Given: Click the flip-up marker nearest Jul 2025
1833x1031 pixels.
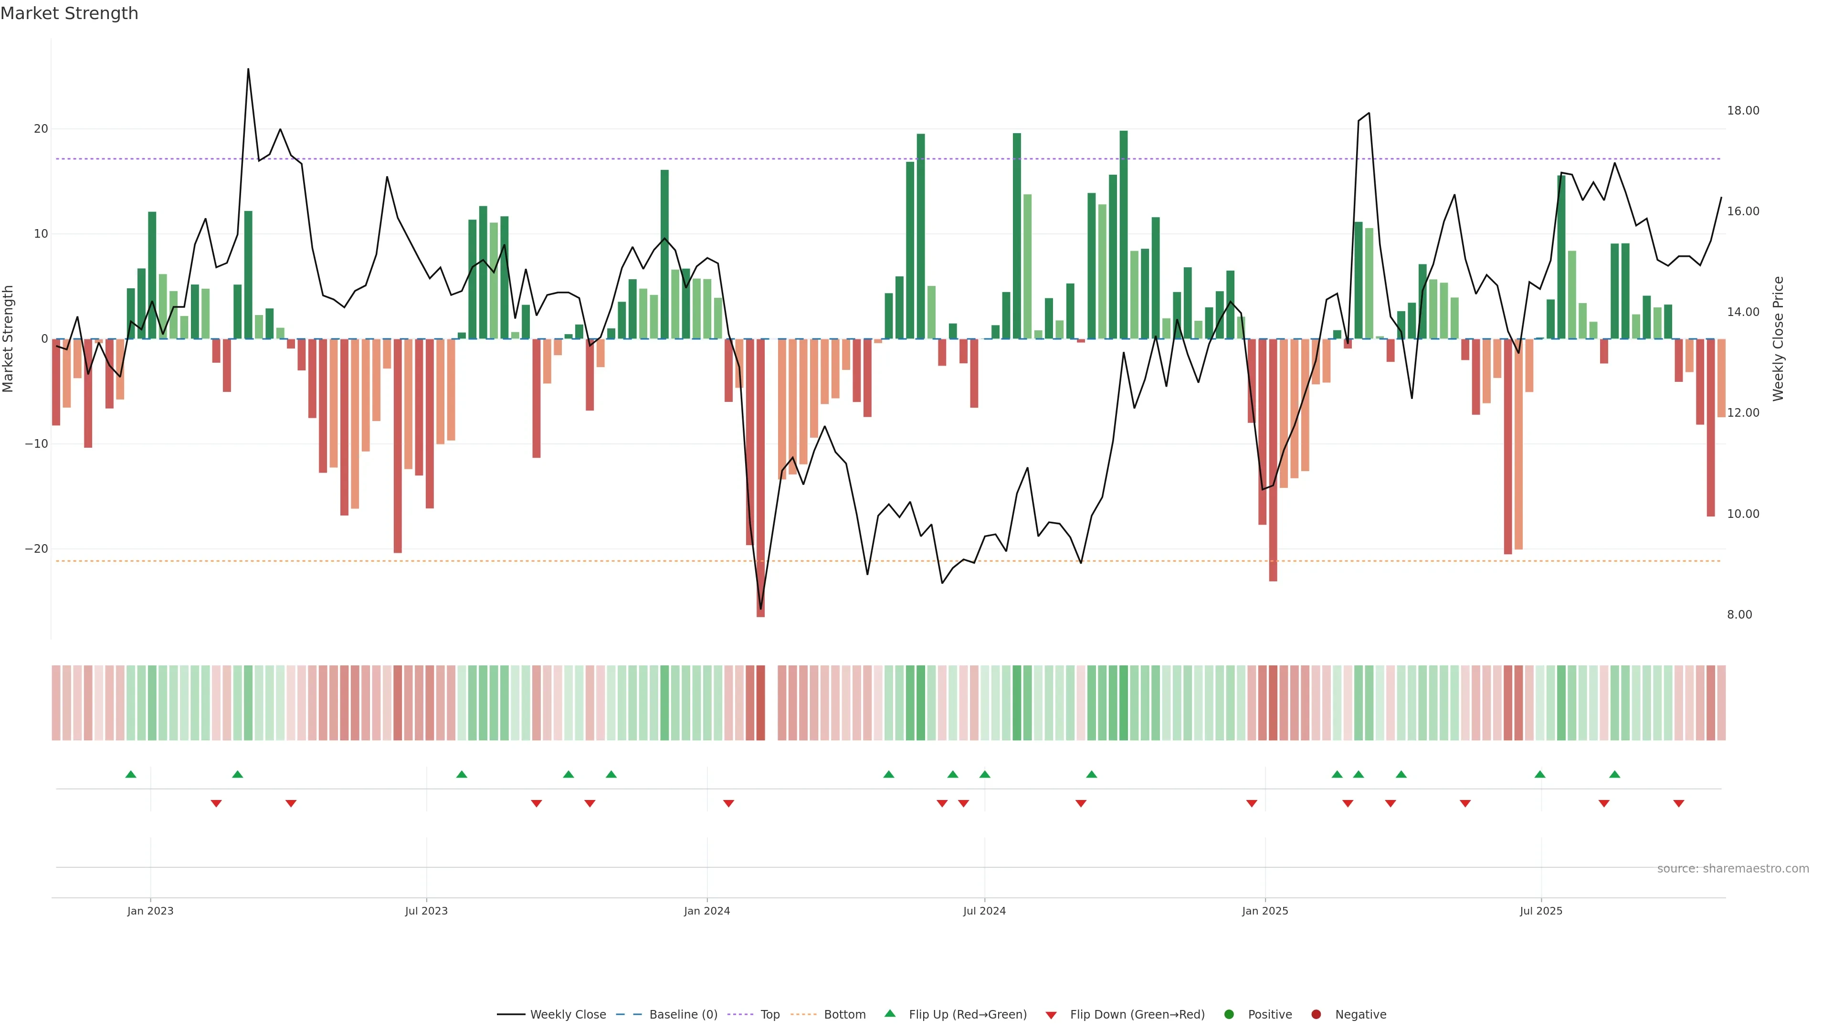Looking at the screenshot, I should pyautogui.click(x=1540, y=774).
